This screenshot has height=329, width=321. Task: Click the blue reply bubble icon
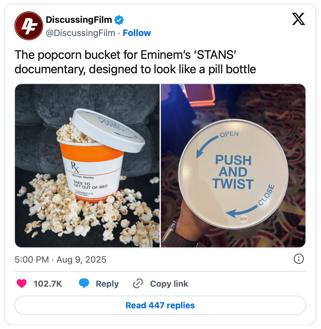click(84, 283)
